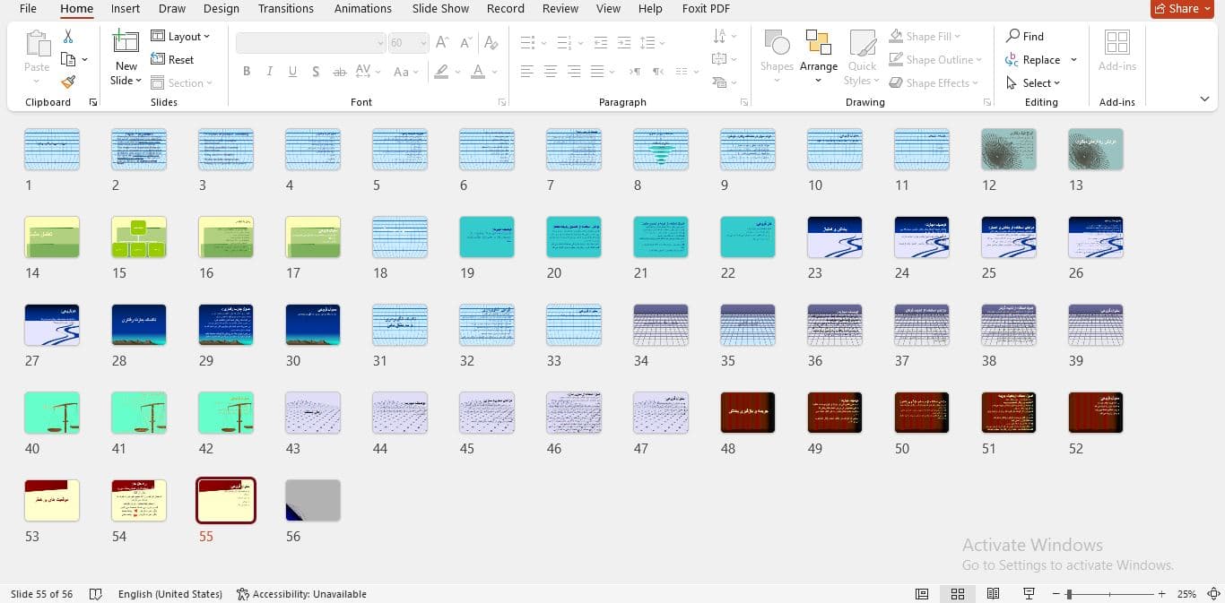Increase the list indent level

tap(624, 42)
